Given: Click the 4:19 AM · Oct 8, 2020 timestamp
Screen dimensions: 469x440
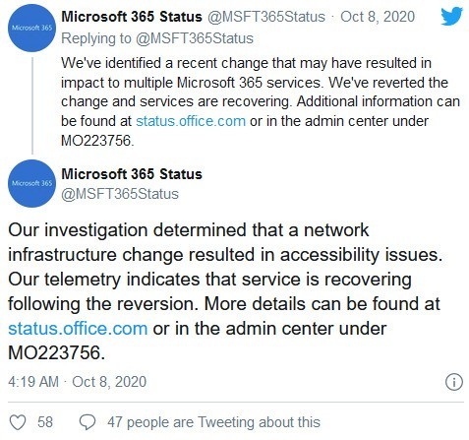Looking at the screenshot, I should [x=78, y=382].
